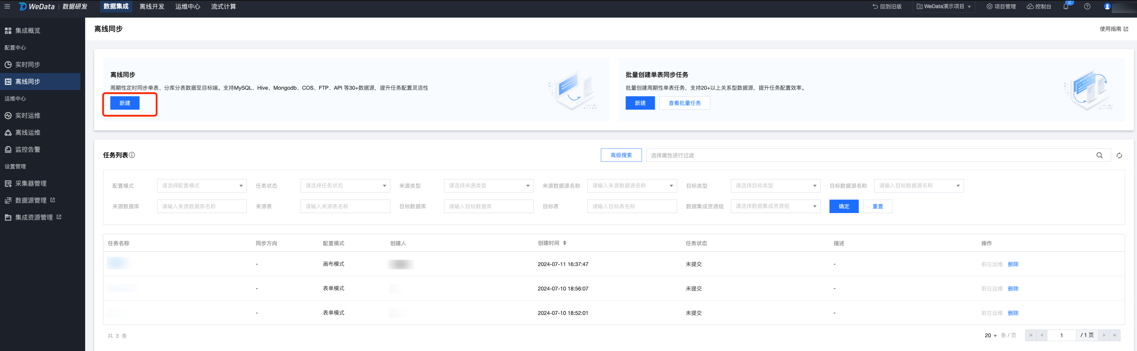Screen dimensions: 1137x351
Task: Click 新建 under 批量创建单表同步任务 card
Action: (x=640, y=103)
